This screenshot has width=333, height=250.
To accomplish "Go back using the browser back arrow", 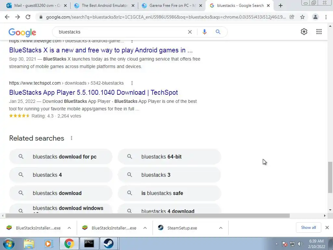I will pyautogui.click(x=7, y=17).
